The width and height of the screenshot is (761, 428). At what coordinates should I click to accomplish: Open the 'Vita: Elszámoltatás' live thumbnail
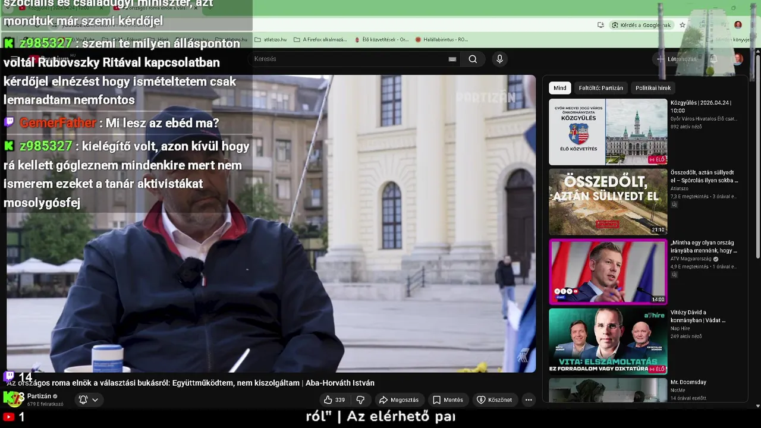608,341
